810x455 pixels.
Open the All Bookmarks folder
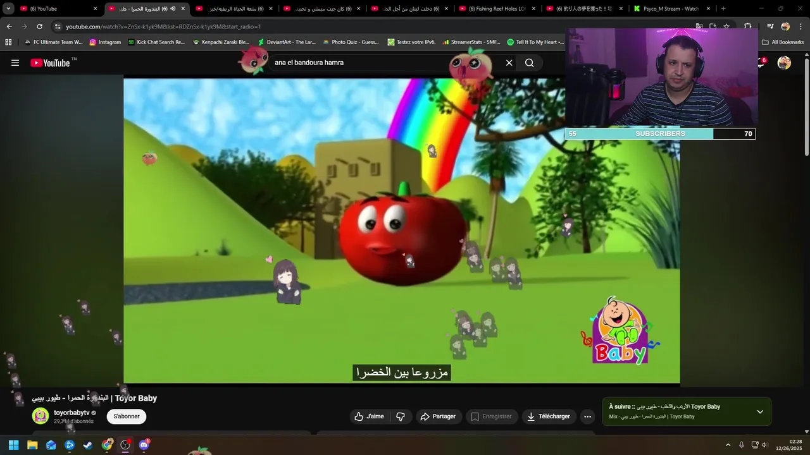(783, 42)
